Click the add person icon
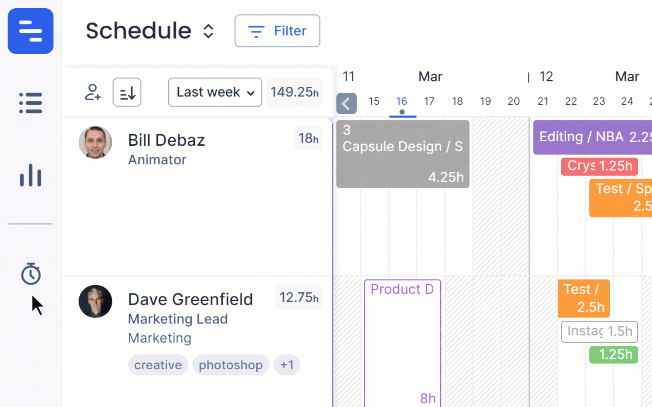This screenshot has width=652, height=407. [92, 92]
